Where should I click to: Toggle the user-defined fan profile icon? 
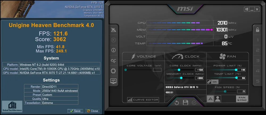(x=217, y=99)
